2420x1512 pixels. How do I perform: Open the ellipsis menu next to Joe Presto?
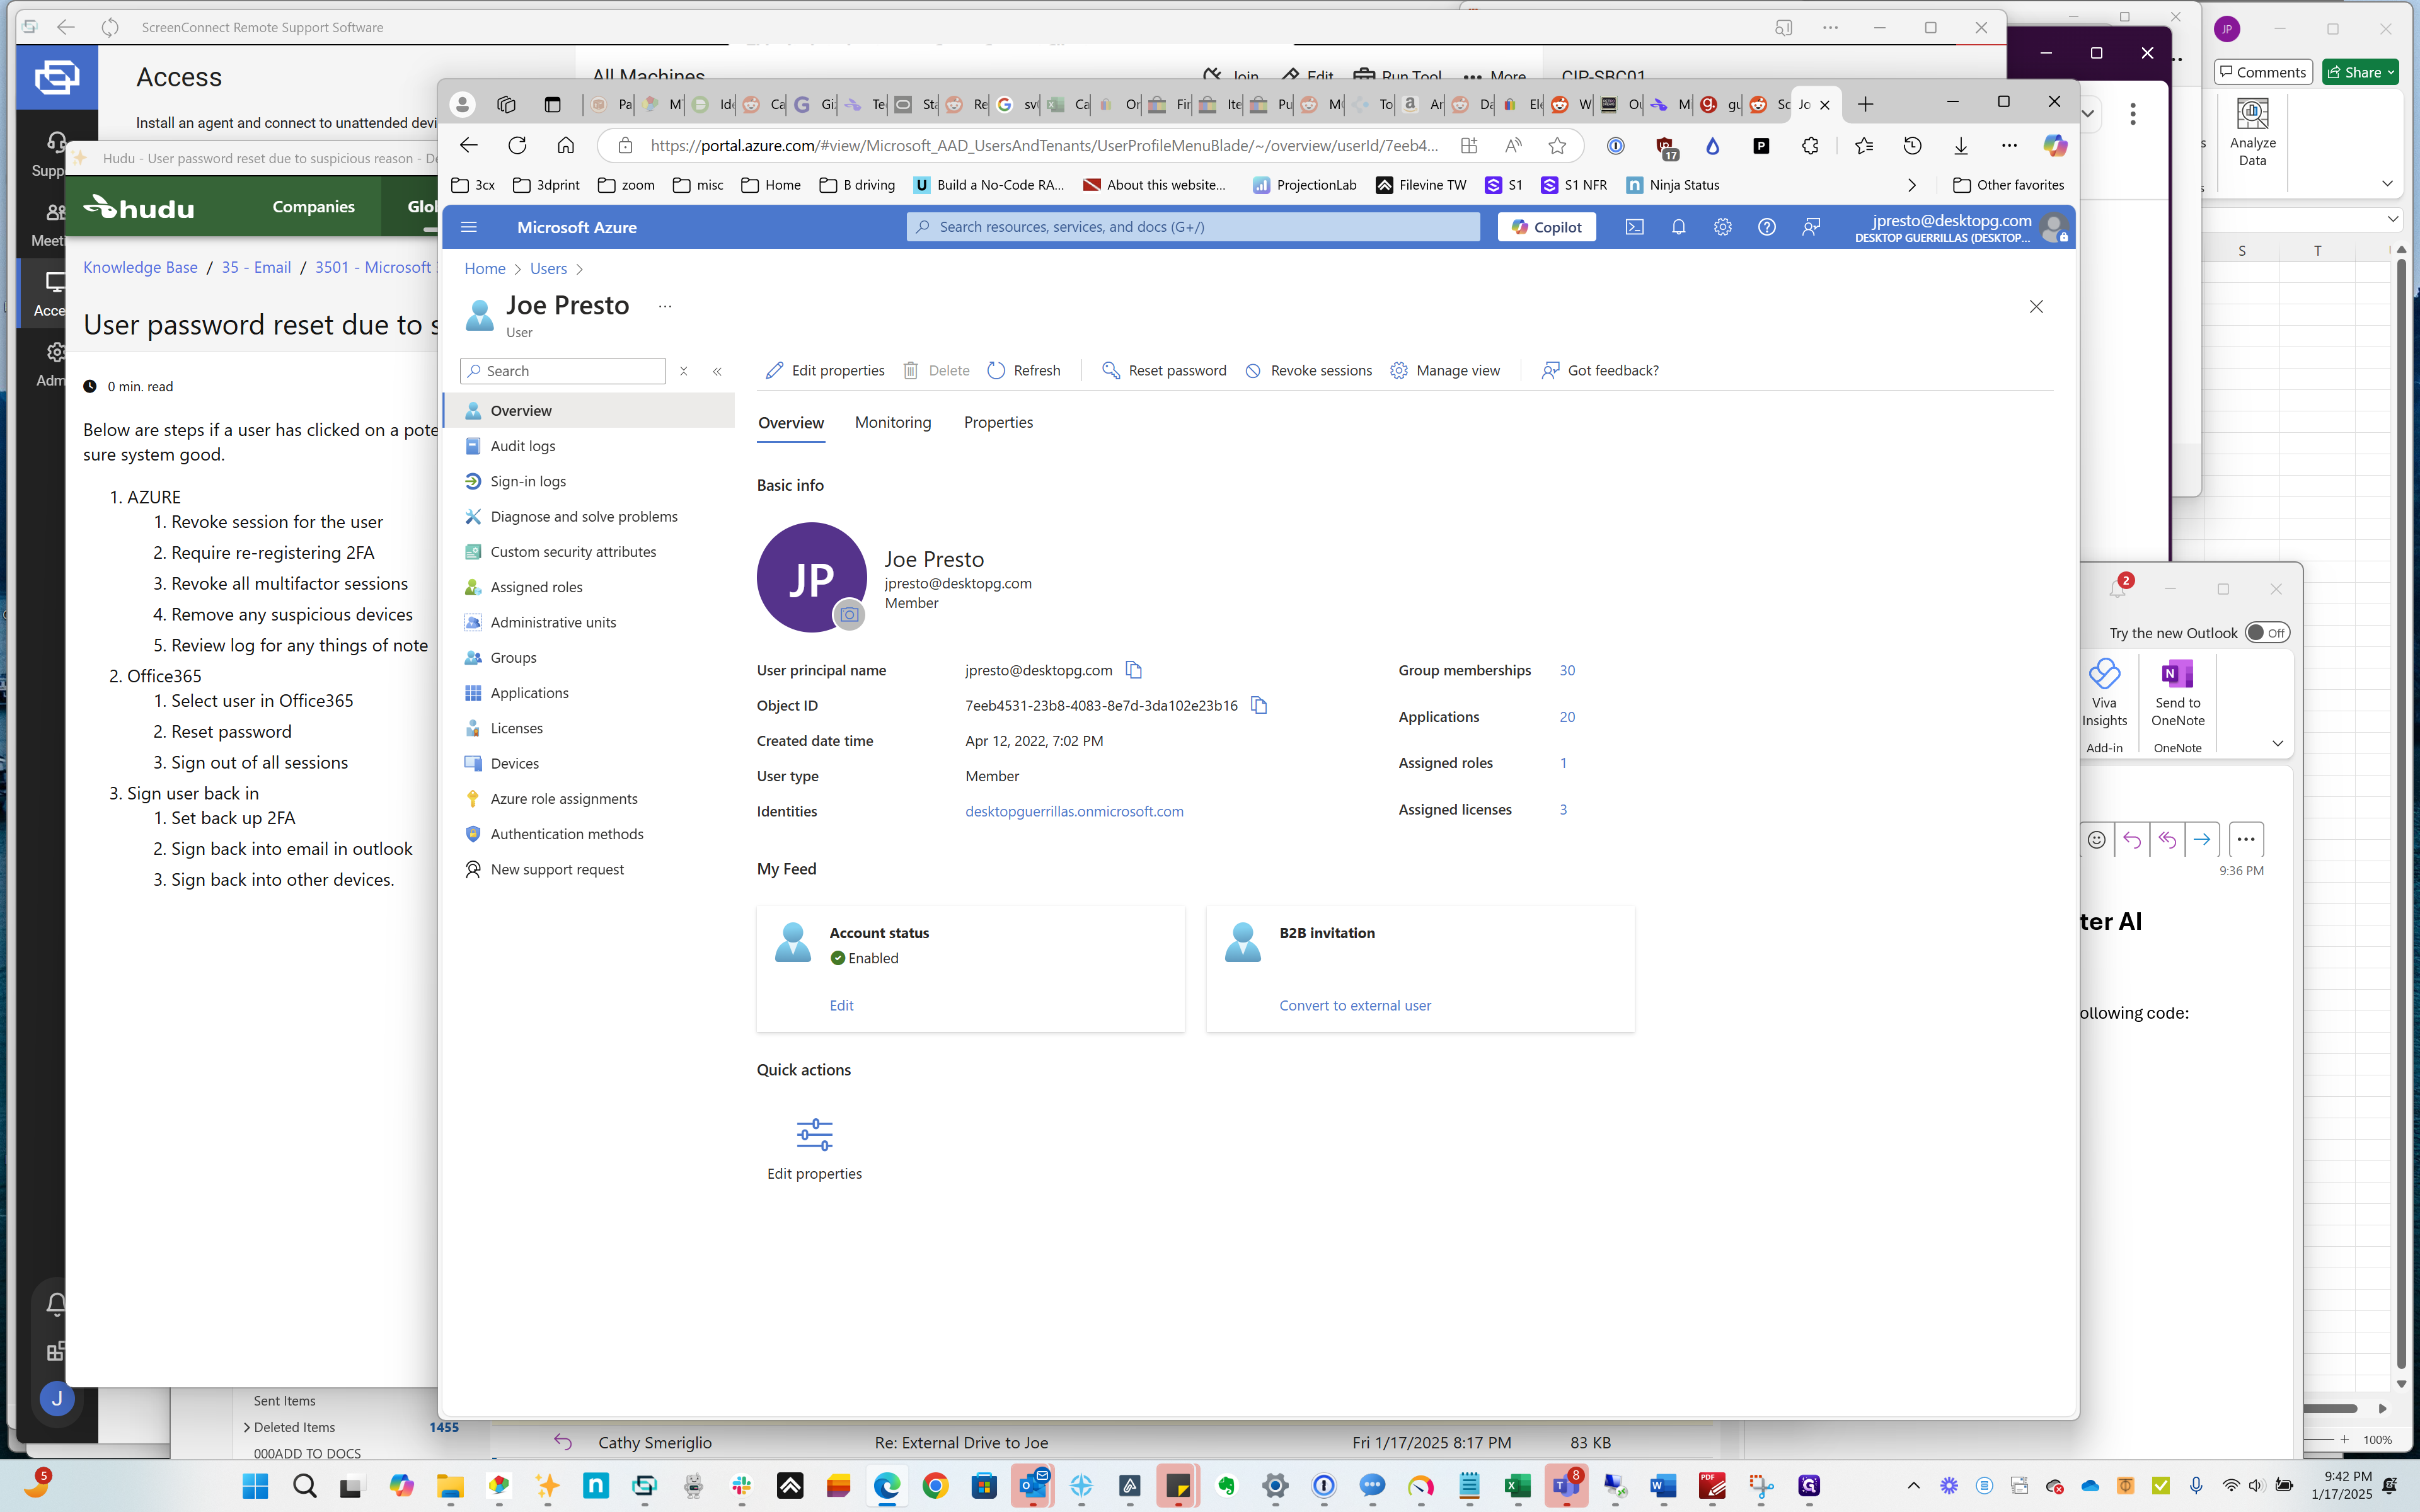(x=665, y=306)
